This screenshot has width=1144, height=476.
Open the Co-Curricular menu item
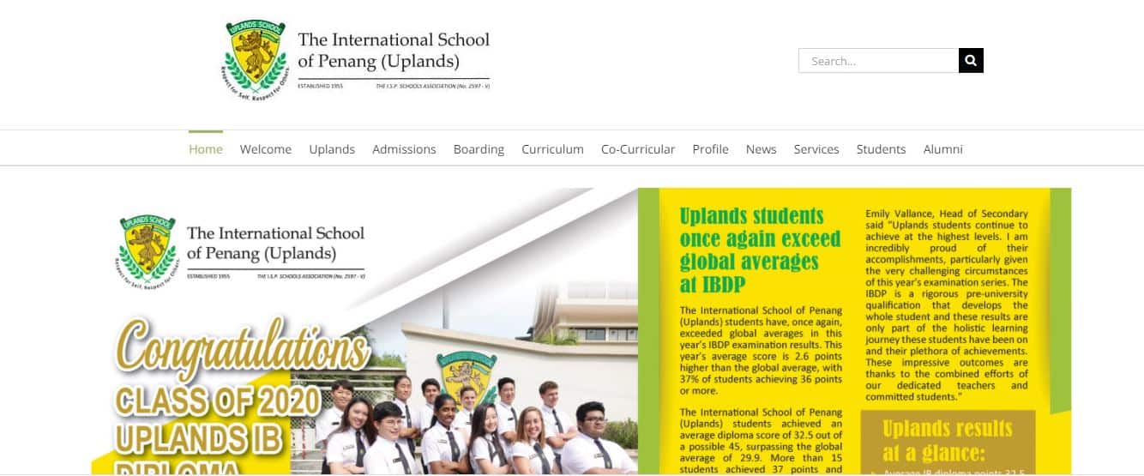click(638, 149)
